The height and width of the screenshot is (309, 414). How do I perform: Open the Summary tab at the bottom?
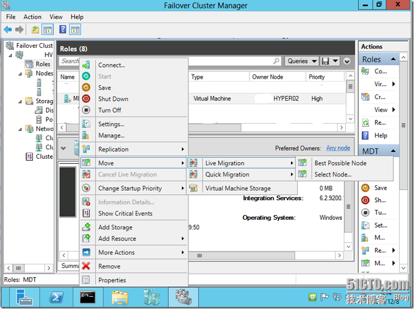coord(70,266)
